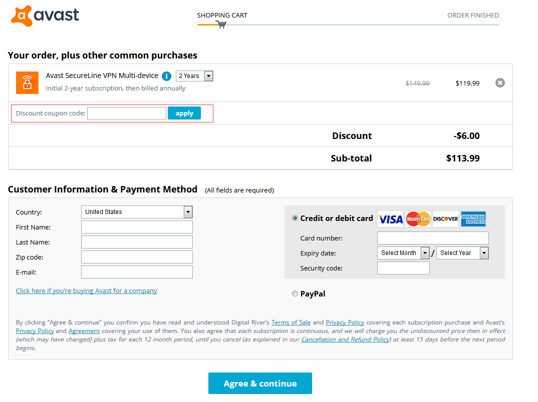Focus the Last Name field
Image resolution: width=538 pixels, height=402 pixels.
(137, 242)
